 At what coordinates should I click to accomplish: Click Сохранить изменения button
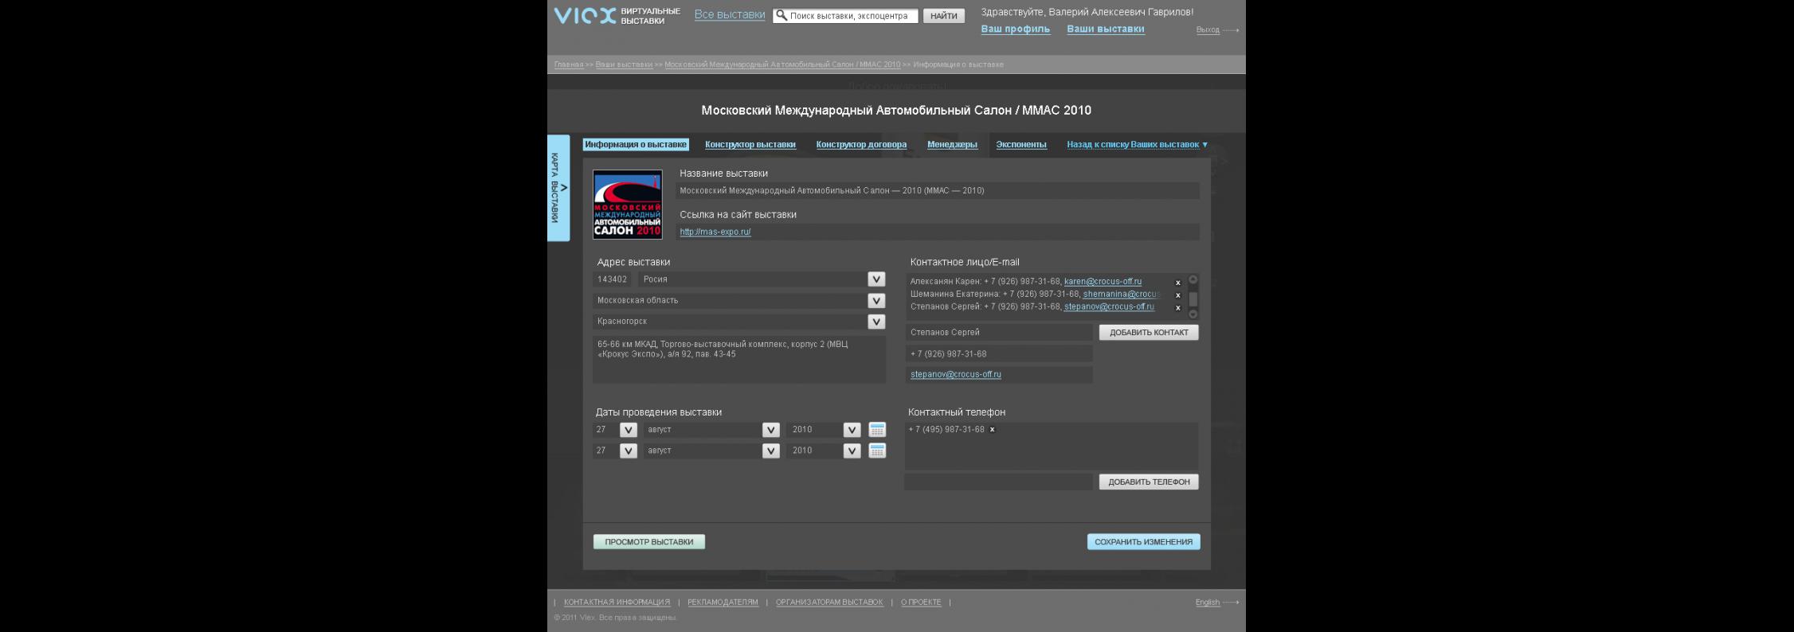[1142, 542]
